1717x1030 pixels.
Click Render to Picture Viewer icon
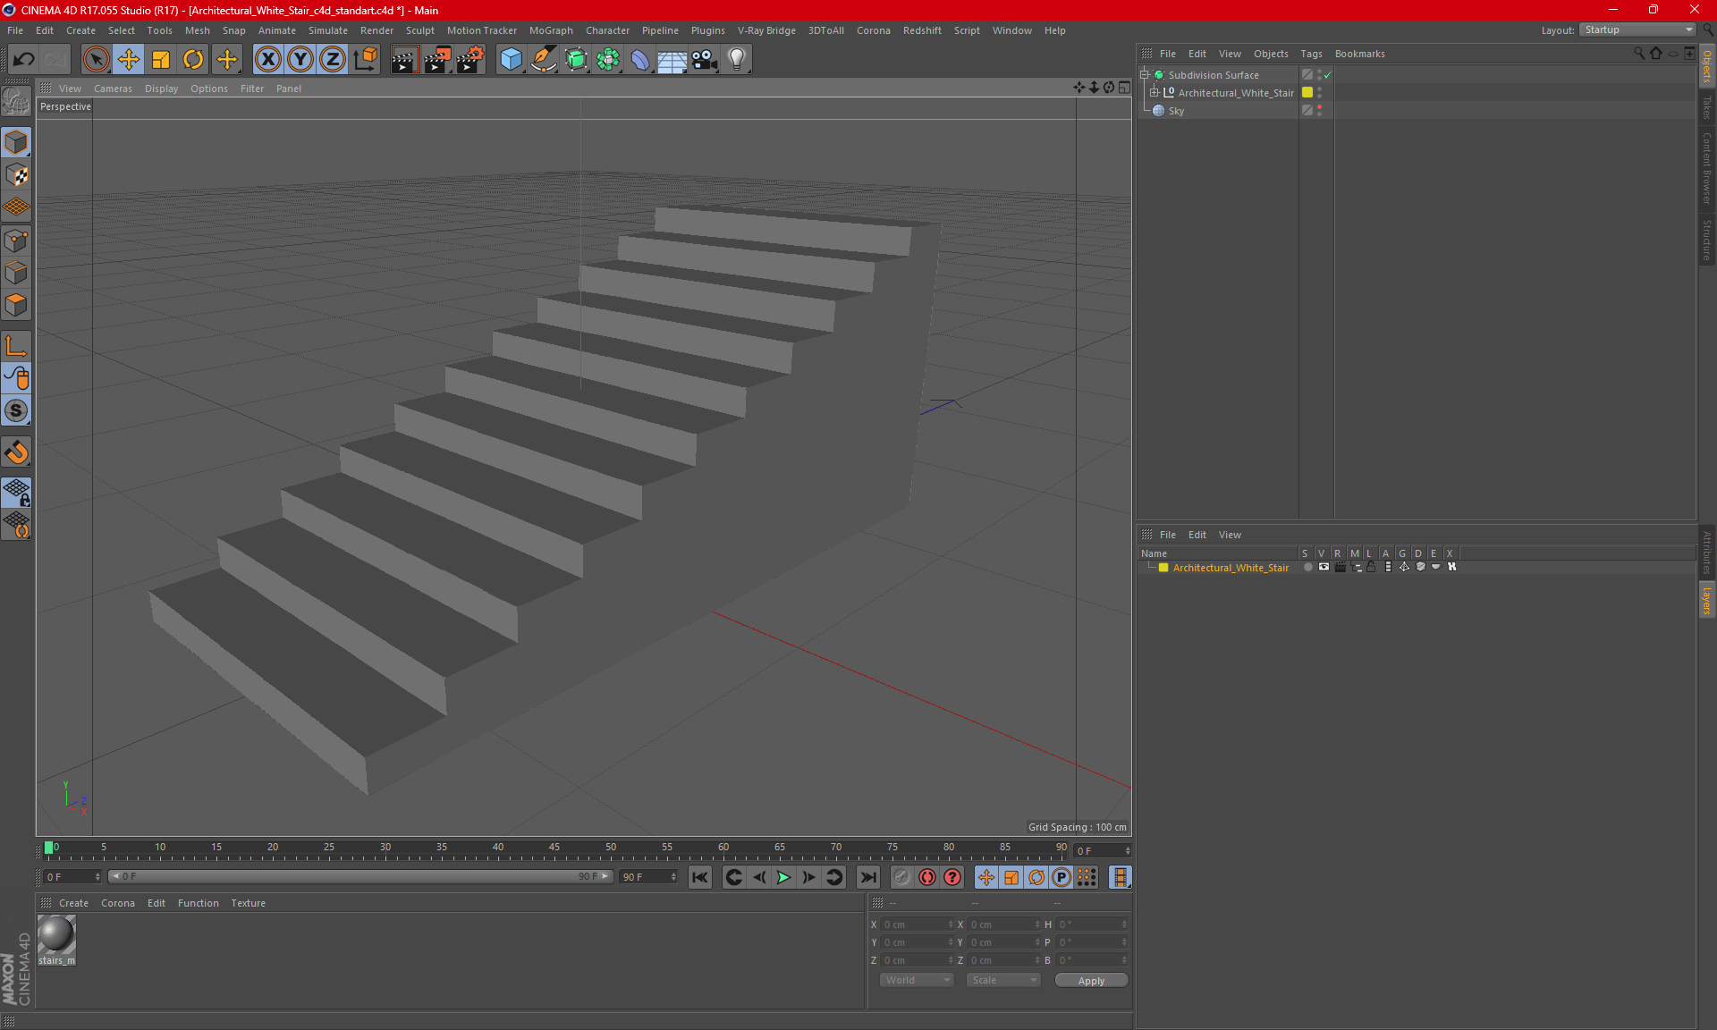tap(436, 60)
